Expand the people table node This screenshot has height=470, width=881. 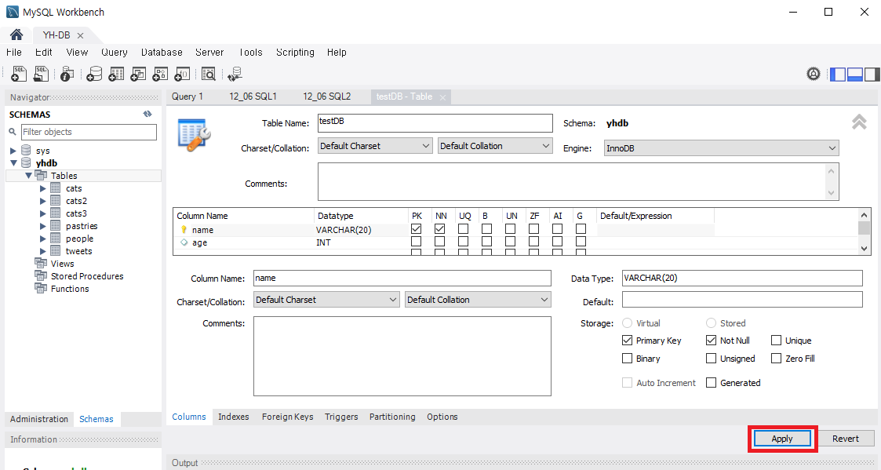pyautogui.click(x=42, y=239)
